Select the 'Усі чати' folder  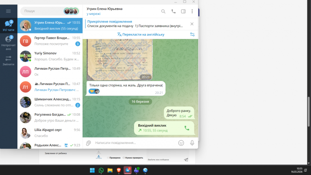(x=9, y=26)
